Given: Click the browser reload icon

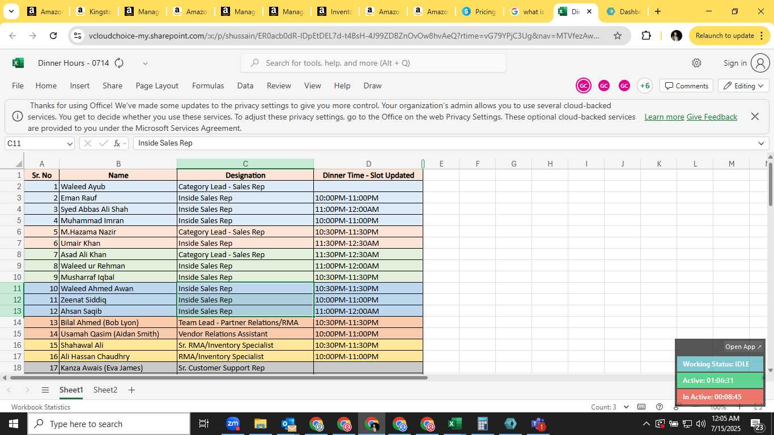Looking at the screenshot, I should point(53,36).
